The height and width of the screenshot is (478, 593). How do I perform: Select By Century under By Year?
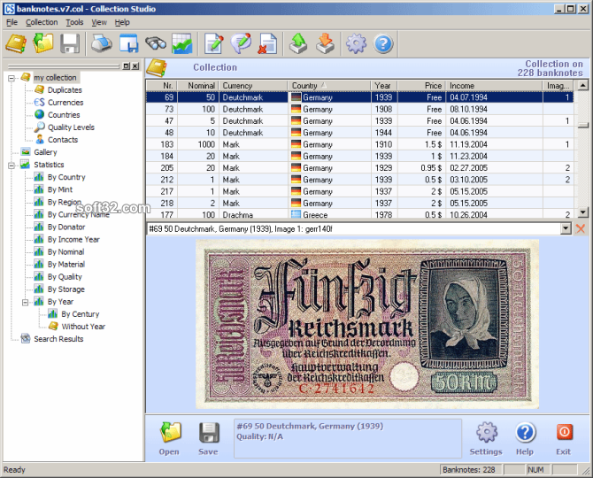81,314
